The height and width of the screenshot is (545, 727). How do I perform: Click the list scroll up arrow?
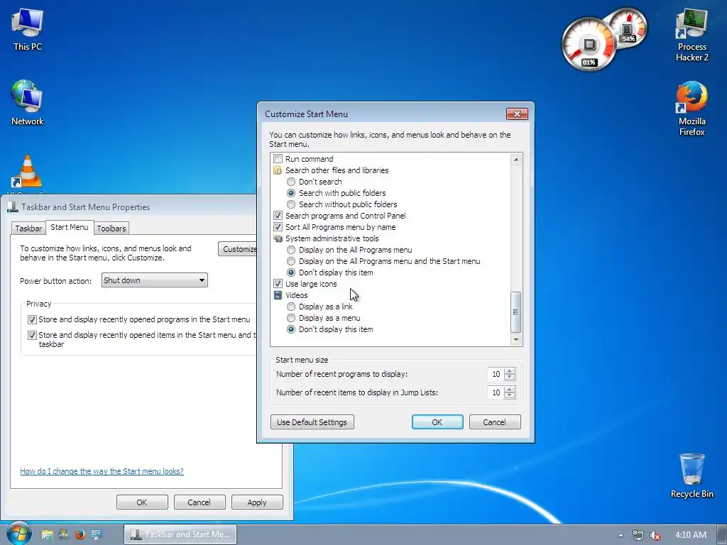pos(516,160)
